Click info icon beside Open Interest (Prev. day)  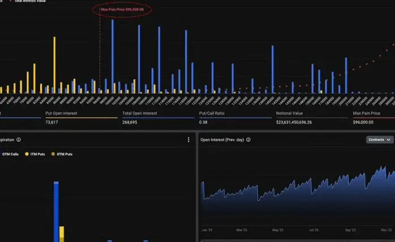(248, 139)
